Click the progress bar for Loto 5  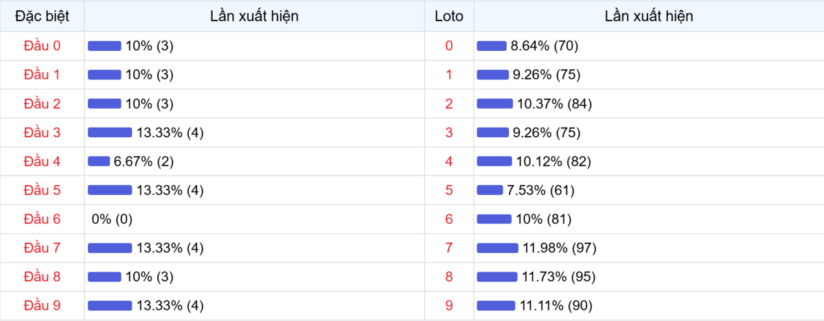(x=490, y=190)
